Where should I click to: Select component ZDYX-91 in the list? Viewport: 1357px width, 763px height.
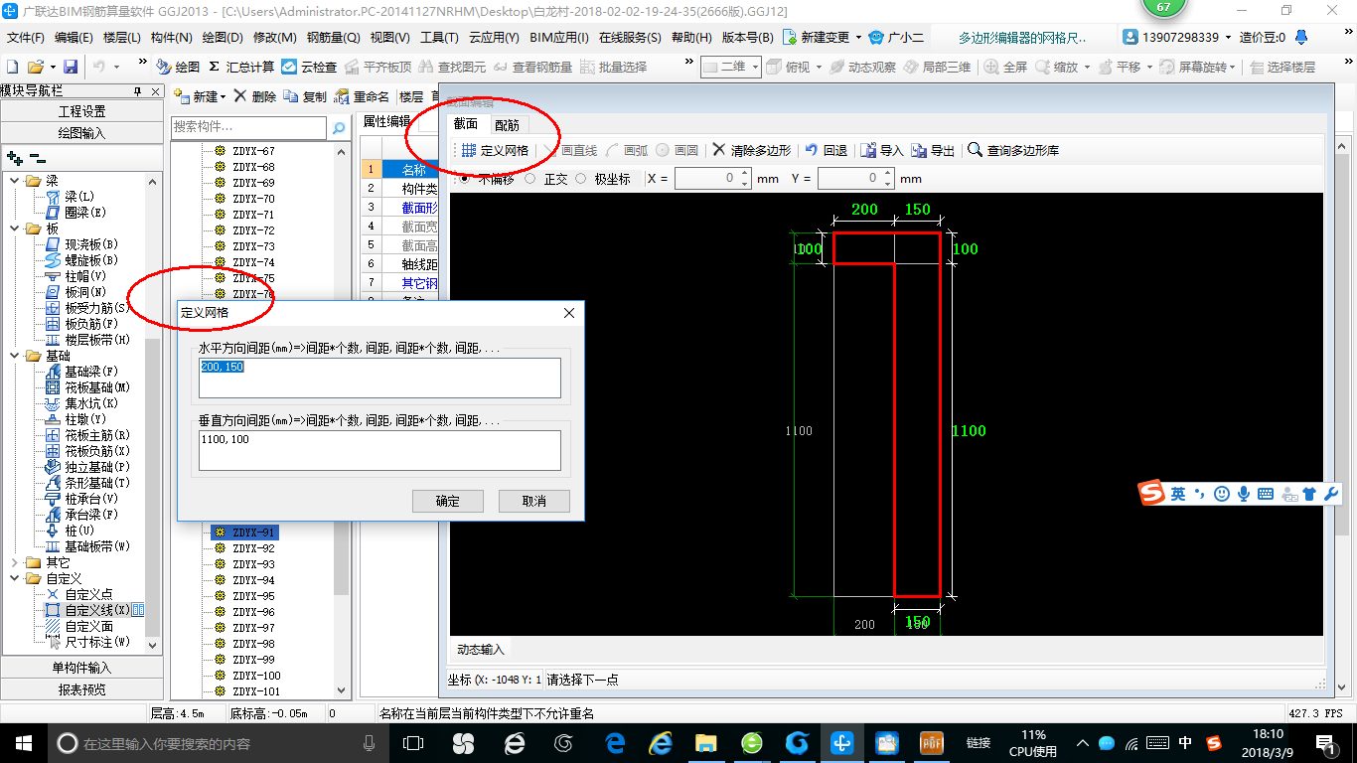click(244, 533)
